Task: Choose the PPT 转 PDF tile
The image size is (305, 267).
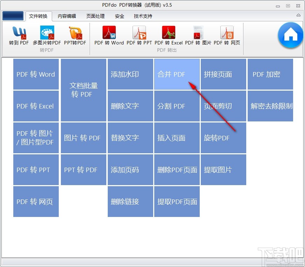Action: coord(84,170)
